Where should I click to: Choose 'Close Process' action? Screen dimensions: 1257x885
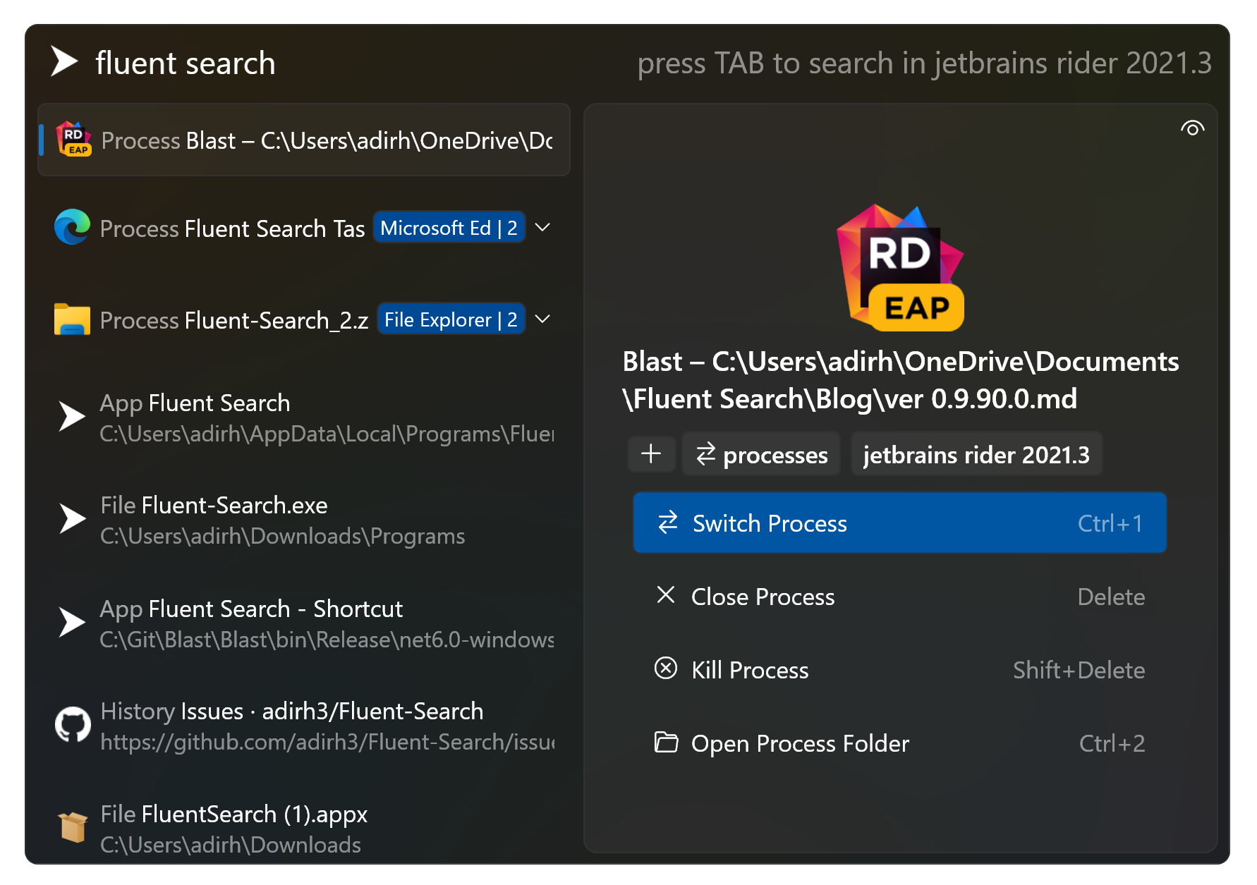pos(899,597)
